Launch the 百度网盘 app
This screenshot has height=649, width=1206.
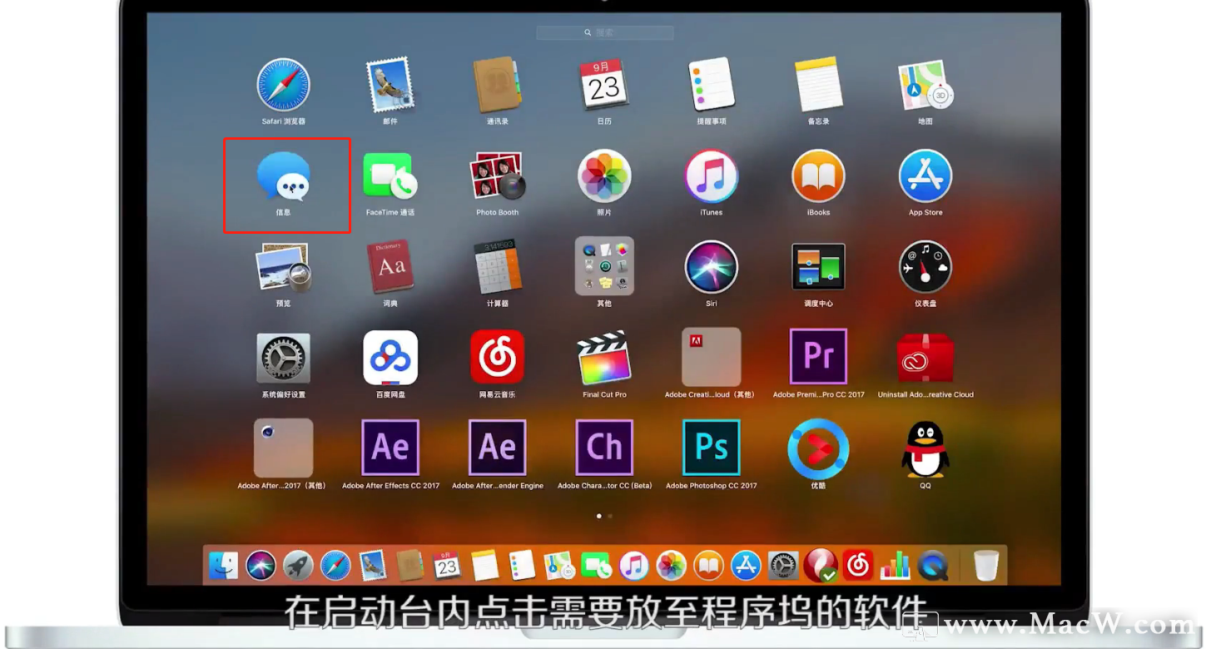click(x=390, y=358)
